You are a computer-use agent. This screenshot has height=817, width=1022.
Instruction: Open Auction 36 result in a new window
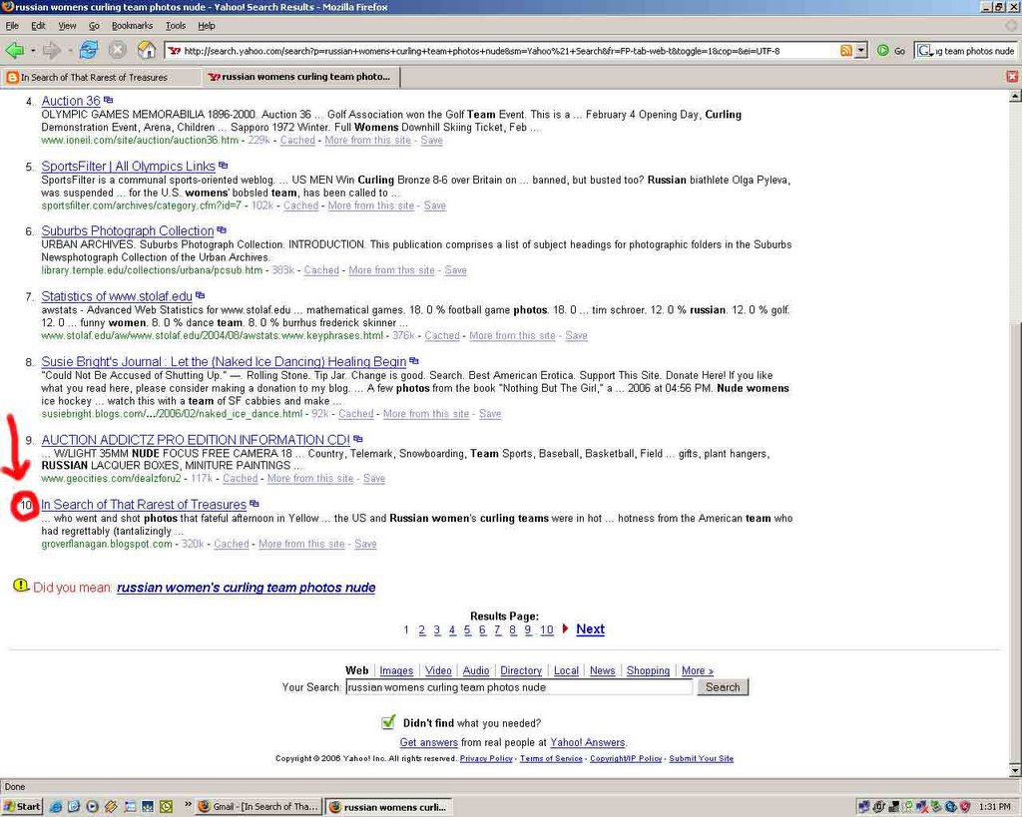[108, 100]
